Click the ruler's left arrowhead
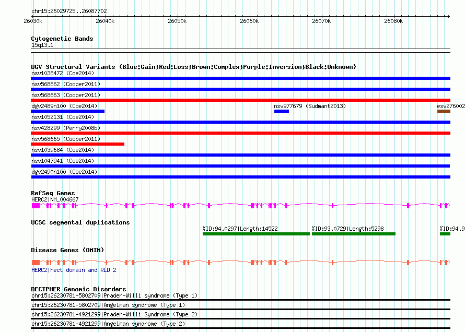This screenshot has height=332, width=465. (33, 16)
